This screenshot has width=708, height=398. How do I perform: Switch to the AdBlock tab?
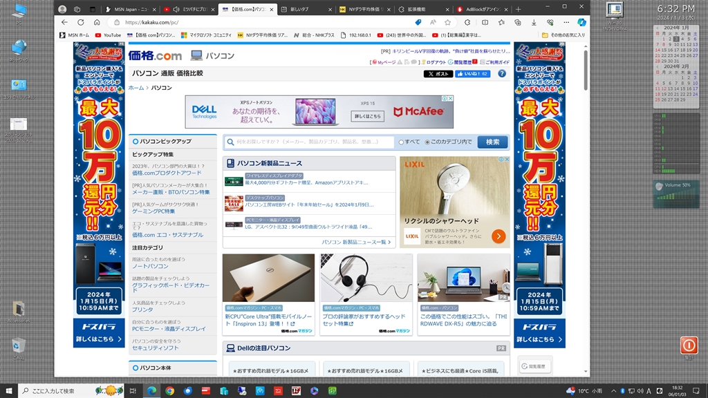482,9
